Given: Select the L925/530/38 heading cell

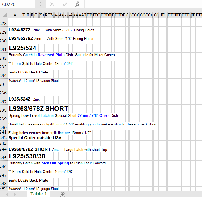Looking at the screenshot, I should (27, 156).
